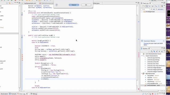Screen dimensions: 170x95
Task: Maximize the Outline view
Action: (164, 48)
